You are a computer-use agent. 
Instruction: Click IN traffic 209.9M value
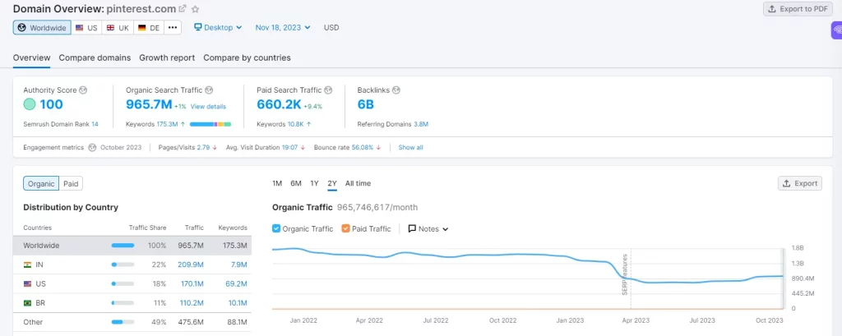[191, 265]
